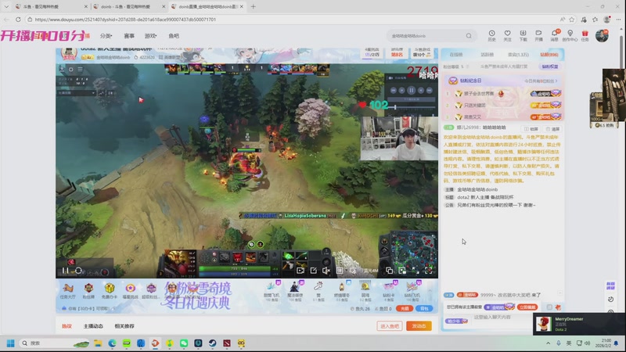Screen dimensions: 626x352
Task: Open the 主播动态 tab below the video
Action: click(x=93, y=326)
